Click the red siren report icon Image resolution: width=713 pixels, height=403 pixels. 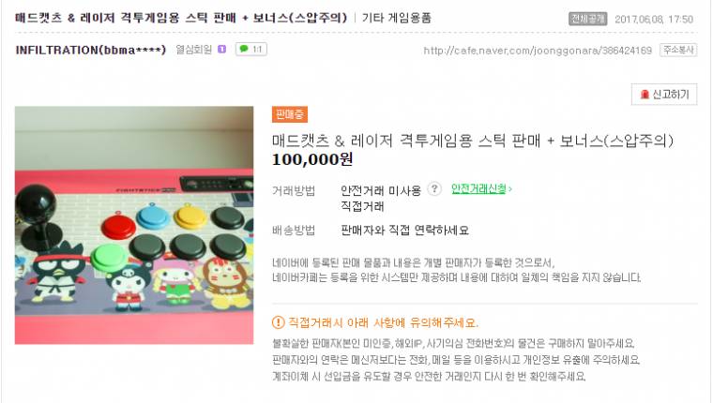pyautogui.click(x=645, y=95)
